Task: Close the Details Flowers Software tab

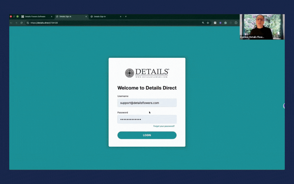Action: point(51,17)
